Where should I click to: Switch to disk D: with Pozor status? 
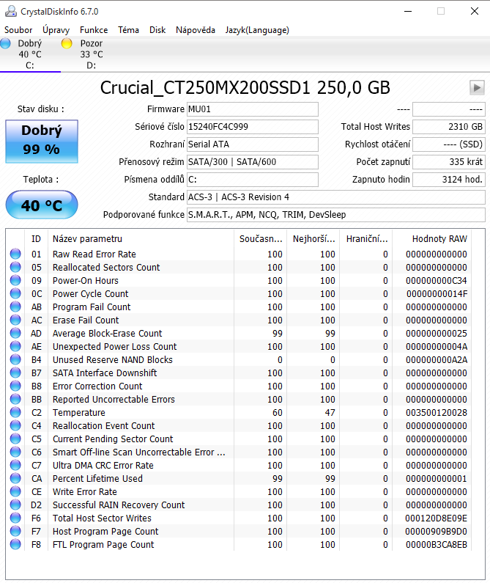pos(91,54)
